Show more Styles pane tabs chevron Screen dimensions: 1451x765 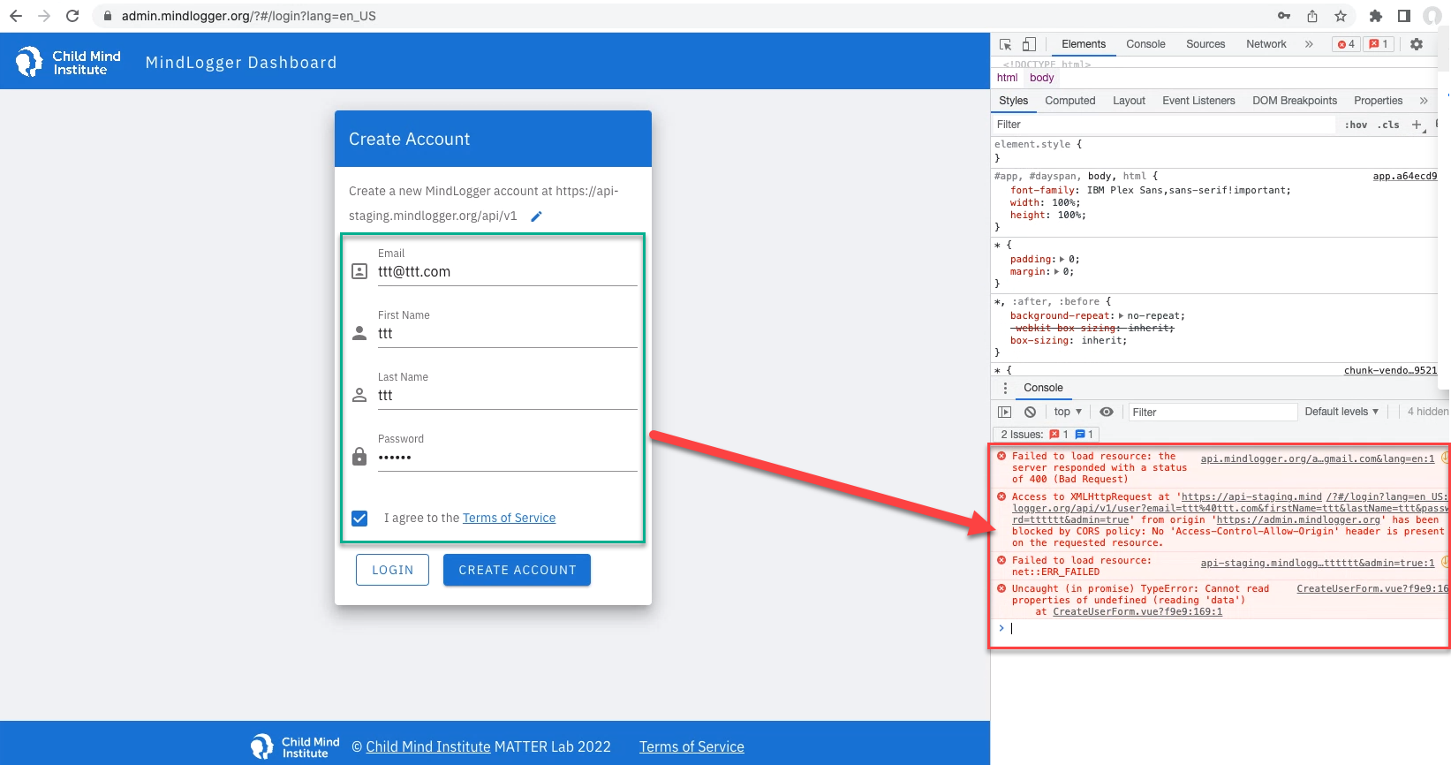pyautogui.click(x=1424, y=101)
